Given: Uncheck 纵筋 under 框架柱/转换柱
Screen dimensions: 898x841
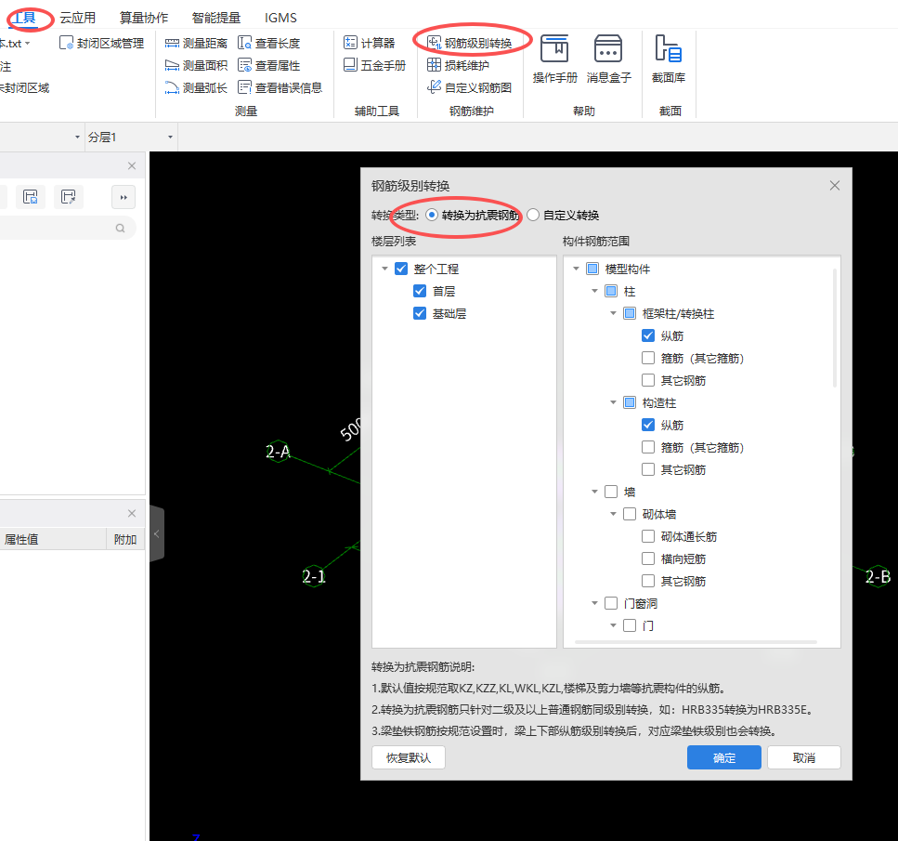Looking at the screenshot, I should pyautogui.click(x=647, y=336).
